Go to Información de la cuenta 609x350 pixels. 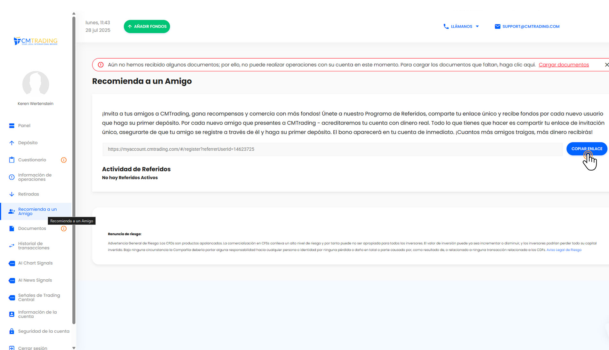pos(36,314)
